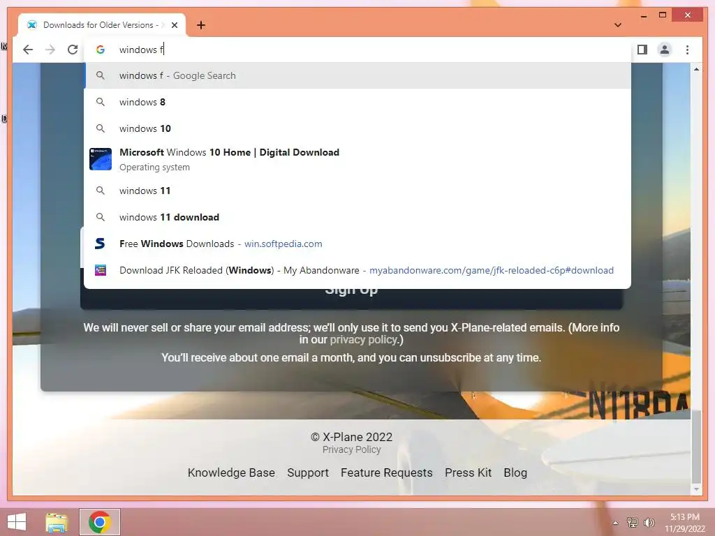Click the Softpedia S favicon

coord(101,244)
